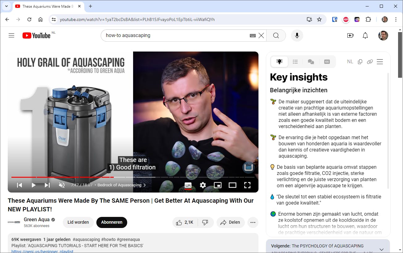Click into the YouTube search field

pos(176,35)
